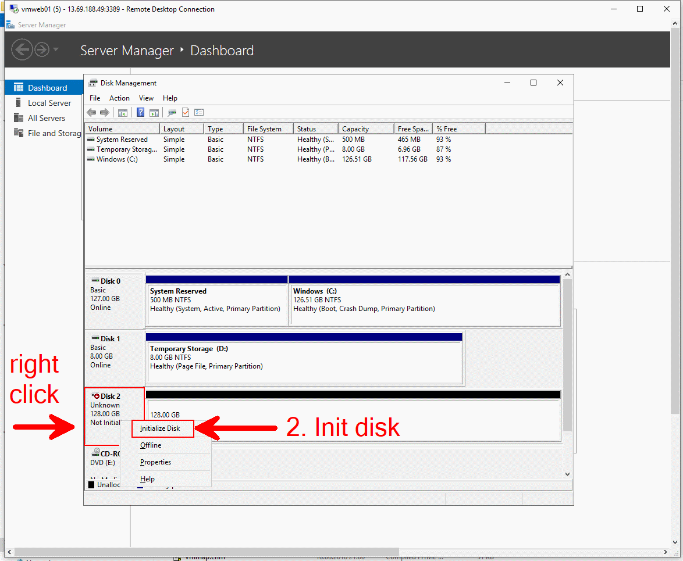Click the blue checklist toolbar icon
683x561 pixels.
click(199, 112)
